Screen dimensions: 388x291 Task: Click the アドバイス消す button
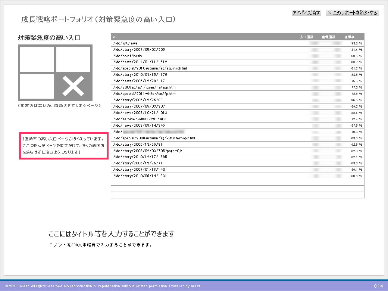point(306,13)
